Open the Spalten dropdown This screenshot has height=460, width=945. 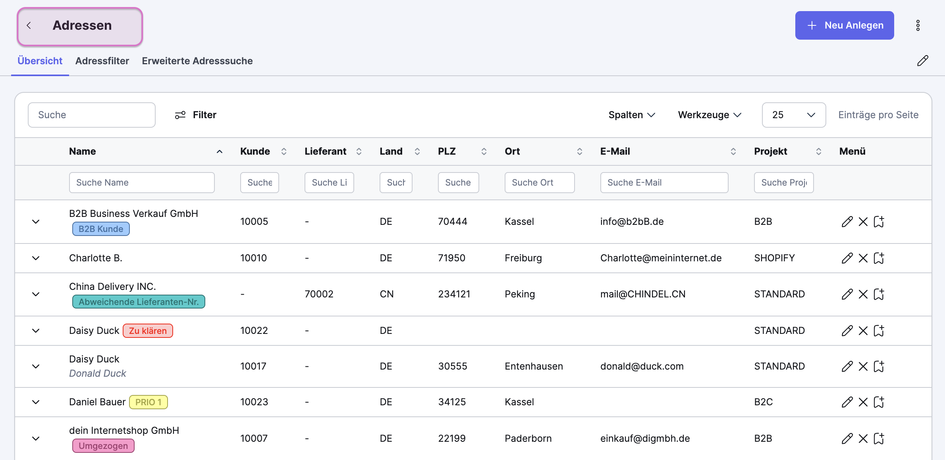(631, 115)
